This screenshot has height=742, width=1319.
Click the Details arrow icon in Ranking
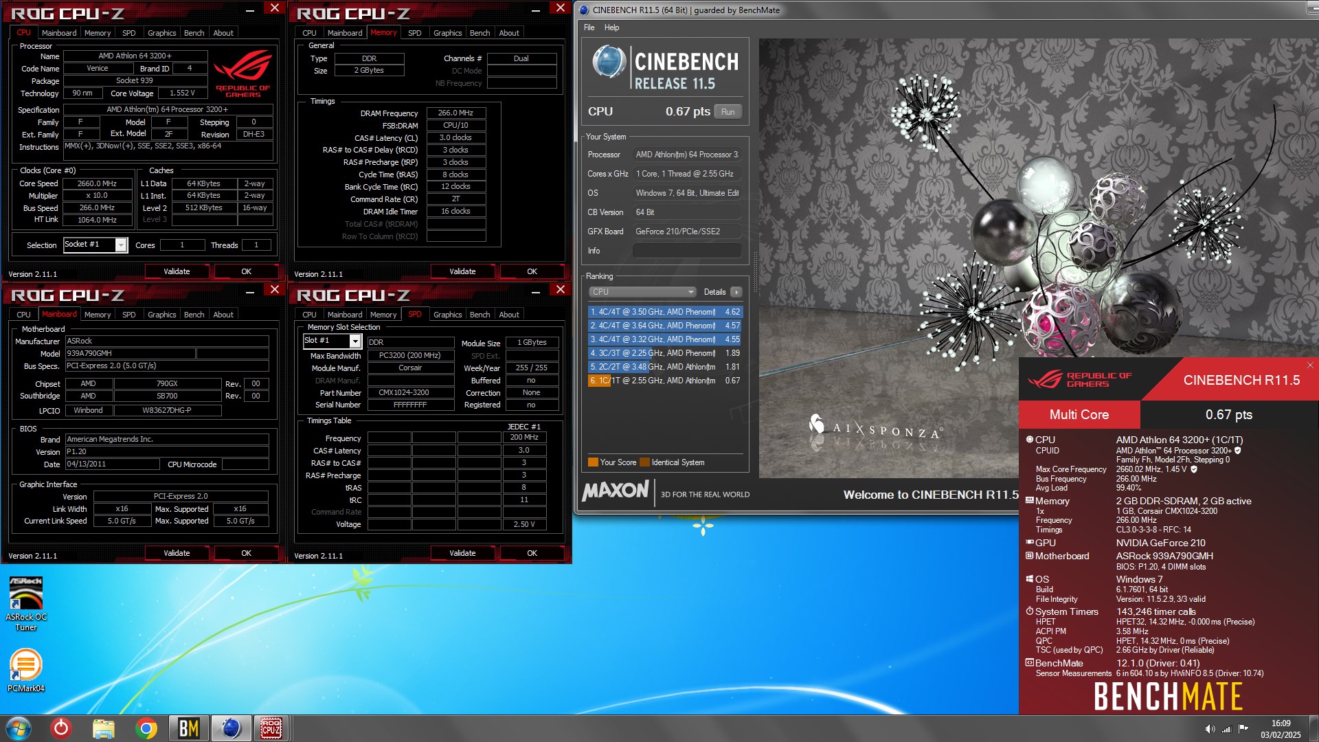(x=736, y=292)
